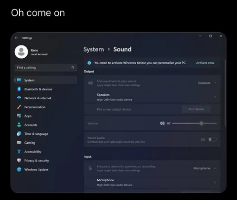Open Time & language settings
This screenshot has width=237, height=200.
point(46,134)
